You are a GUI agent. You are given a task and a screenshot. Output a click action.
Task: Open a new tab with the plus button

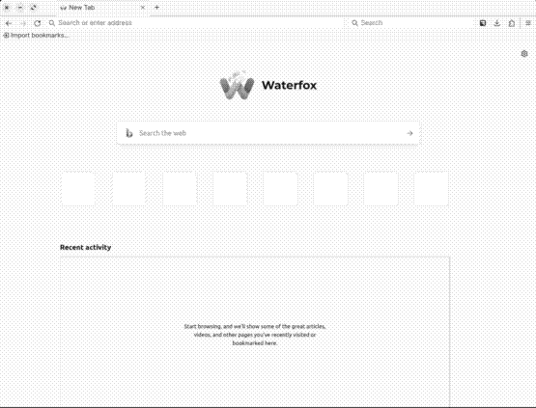156,7
